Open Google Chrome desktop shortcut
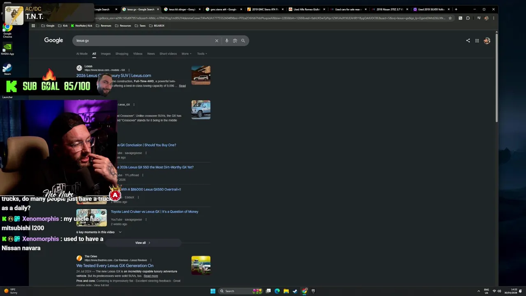 [7, 30]
